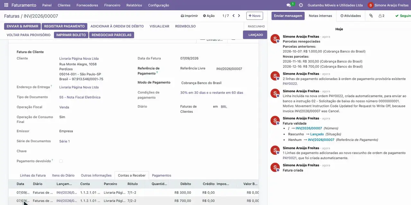Viewport: 411px width, 205px height.
Task: Click Adicionar à Ordem de Débito
Action: pyautogui.click(x=117, y=26)
